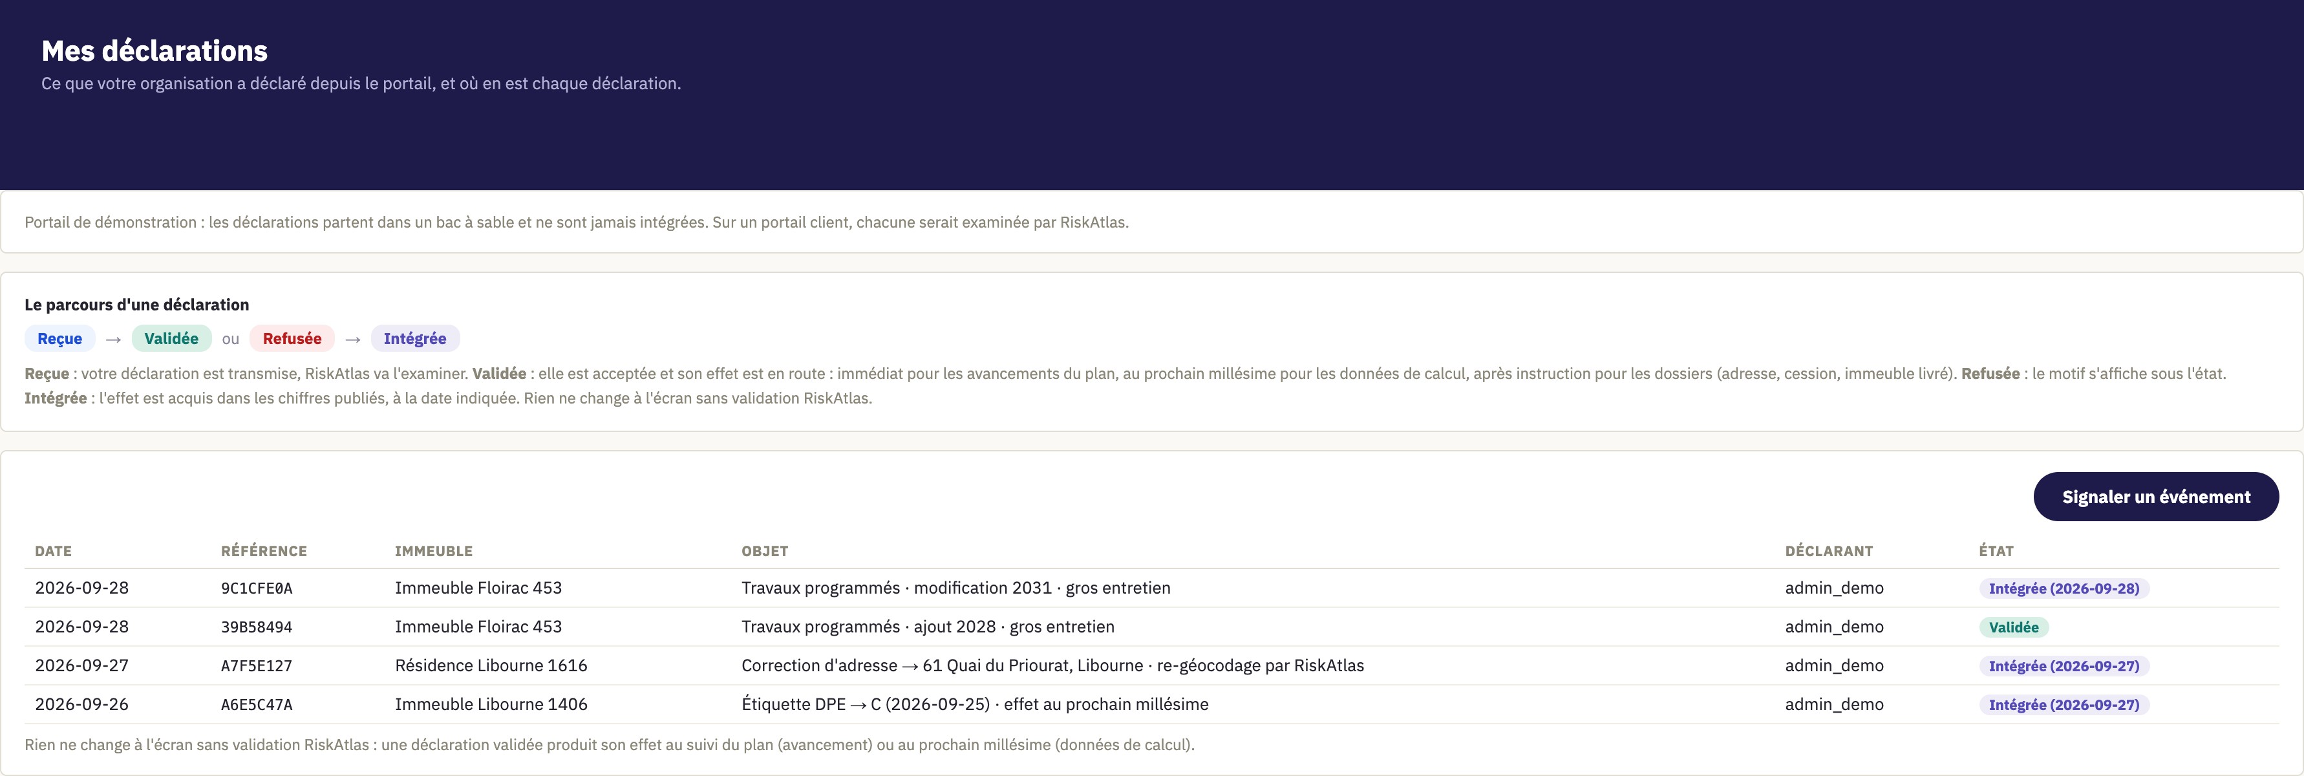Click admin_demo in the Libourne 1406 row
2304x776 pixels.
1835,704
